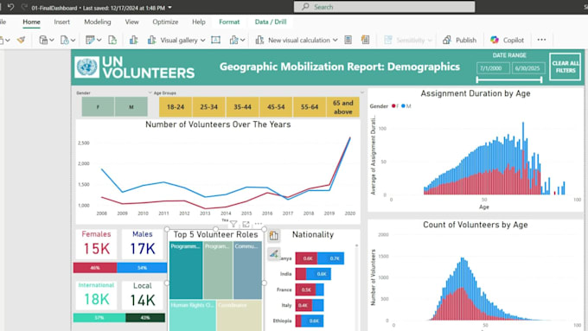Screen dimensions: 588x331
Task: Click the Get data icon in ribbon
Action: (x=43, y=40)
